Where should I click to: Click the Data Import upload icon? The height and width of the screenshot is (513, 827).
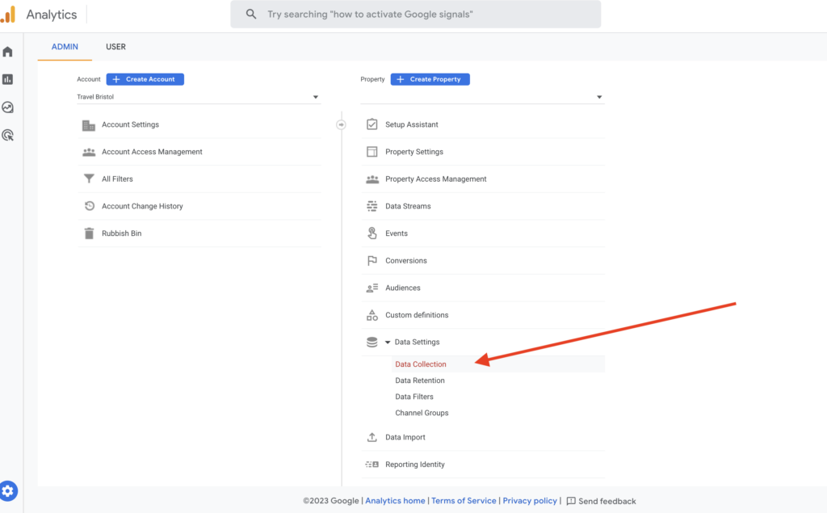(x=372, y=437)
